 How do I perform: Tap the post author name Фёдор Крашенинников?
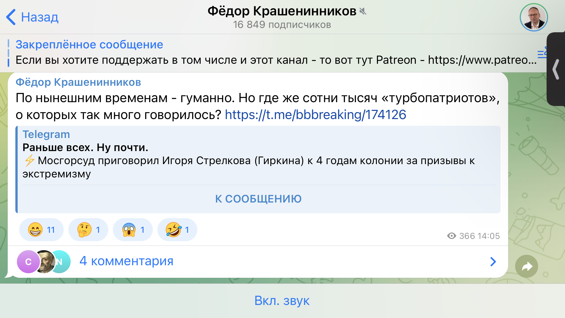tap(78, 82)
